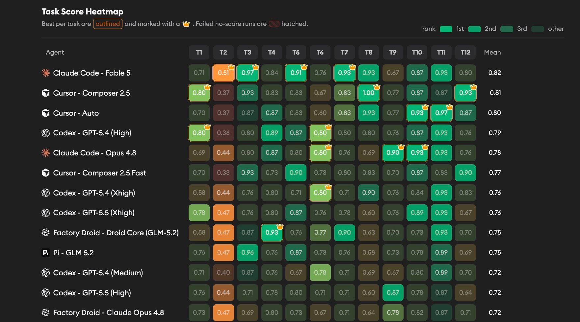This screenshot has width=580, height=322.
Task: Click the 1.00 cell for Composer 2.5 T8
Action: [x=369, y=93]
